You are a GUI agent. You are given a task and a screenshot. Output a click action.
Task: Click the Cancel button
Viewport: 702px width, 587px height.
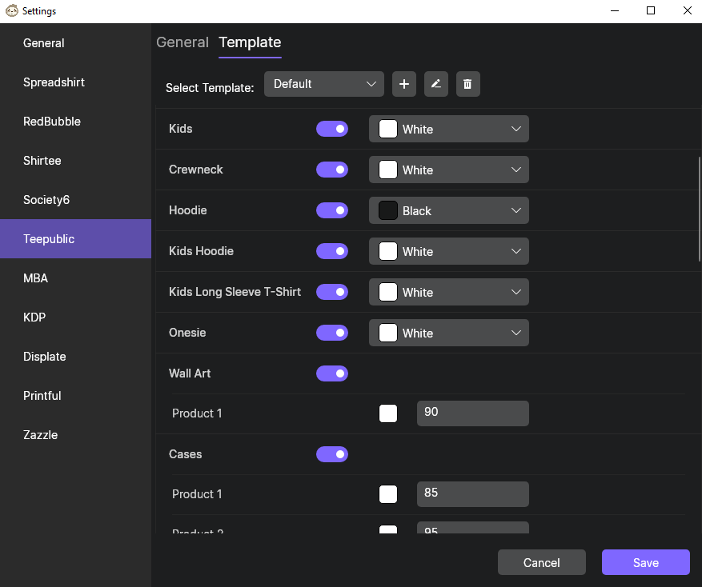click(542, 562)
